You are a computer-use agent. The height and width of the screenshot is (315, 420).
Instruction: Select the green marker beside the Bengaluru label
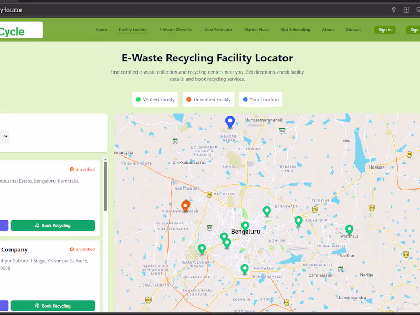[245, 226]
